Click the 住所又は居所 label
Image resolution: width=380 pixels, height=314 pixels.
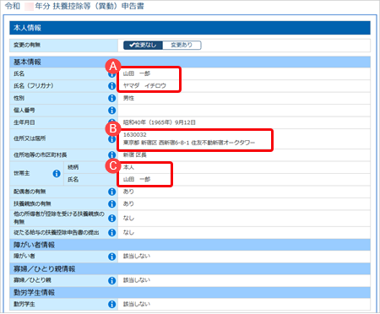30,138
